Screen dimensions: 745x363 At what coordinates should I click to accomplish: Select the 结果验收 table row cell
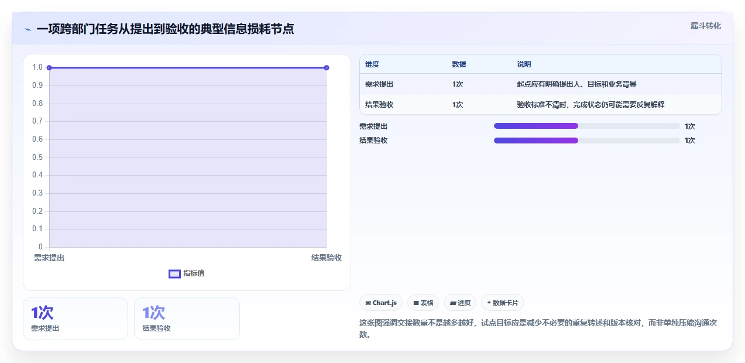point(379,104)
